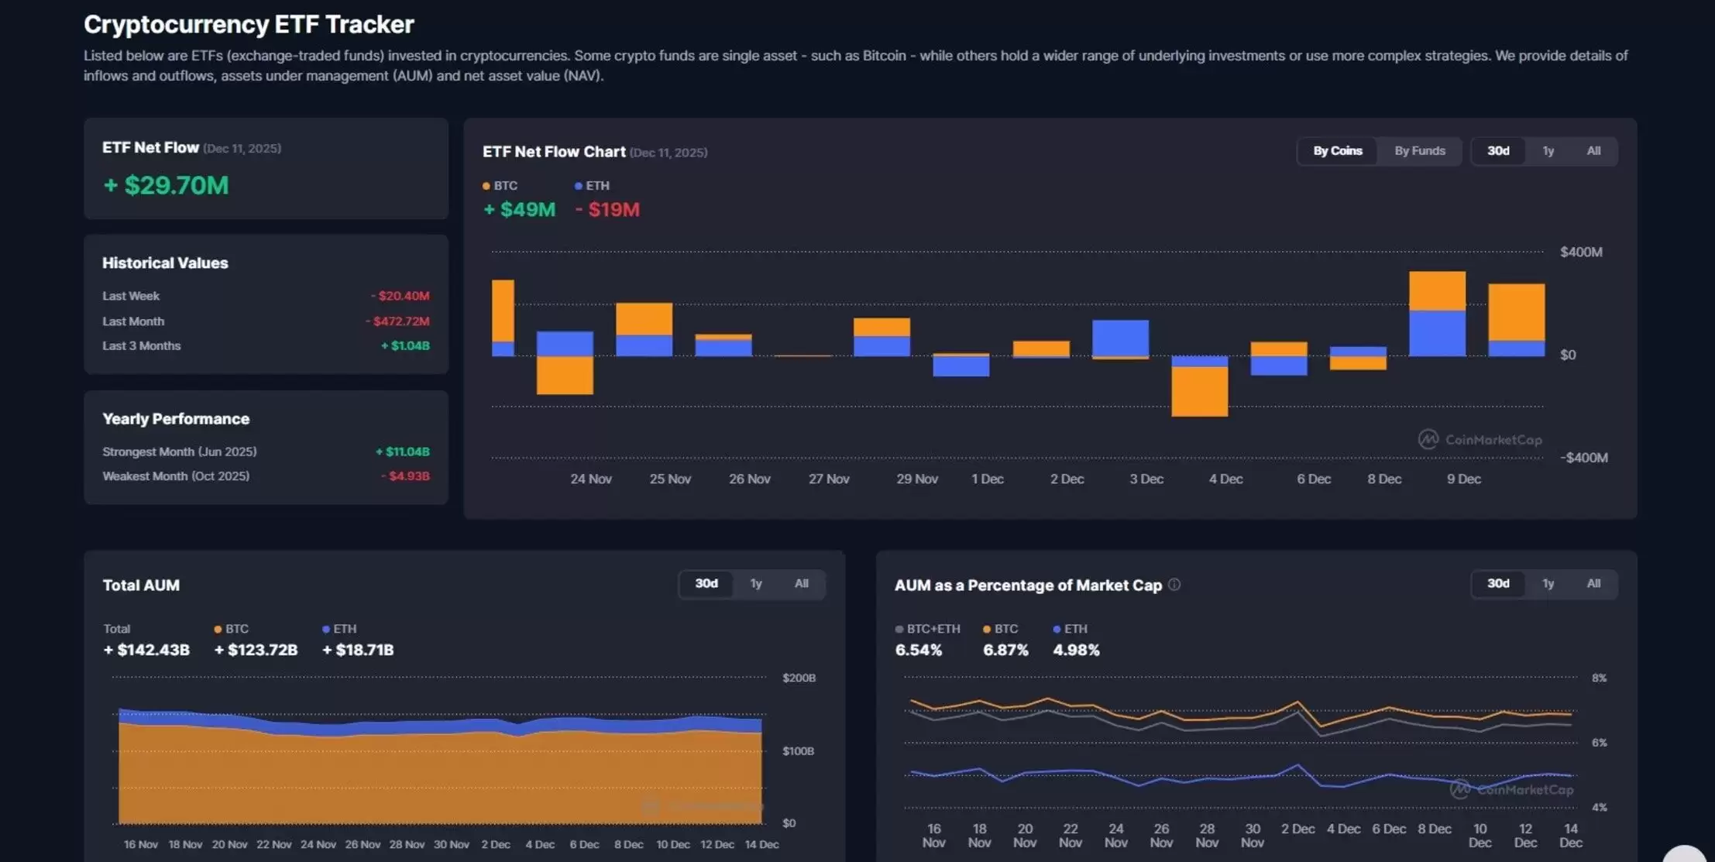The height and width of the screenshot is (862, 1715).
Task: Select 1y range on ETF Net Flow Chart
Action: coord(1548,151)
